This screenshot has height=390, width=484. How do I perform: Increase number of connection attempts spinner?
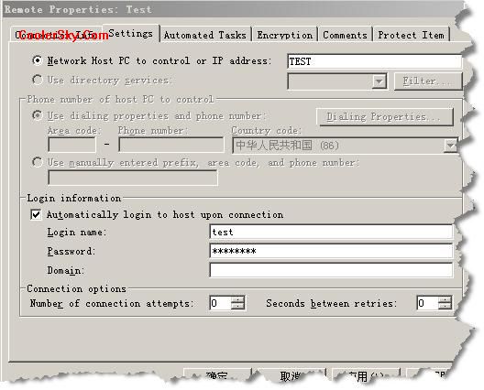[237, 299]
